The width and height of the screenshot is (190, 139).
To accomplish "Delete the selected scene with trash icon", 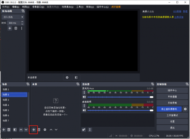I will point(9,130).
